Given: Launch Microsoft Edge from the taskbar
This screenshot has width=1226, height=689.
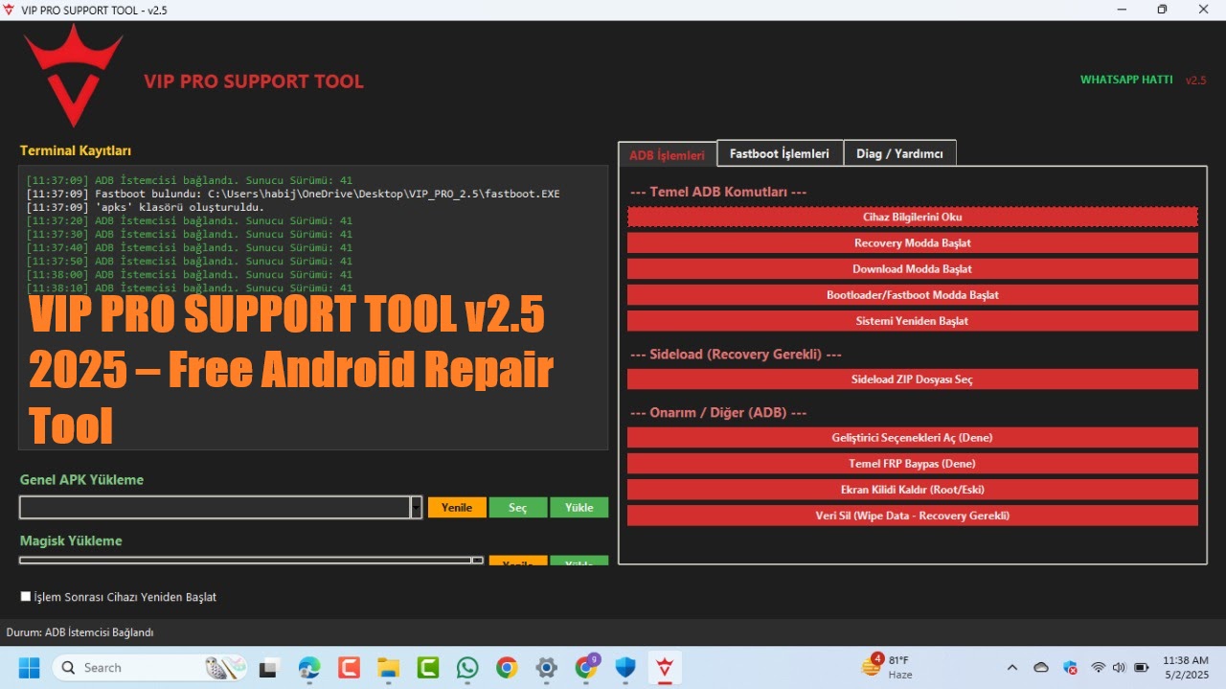Looking at the screenshot, I should point(308,668).
